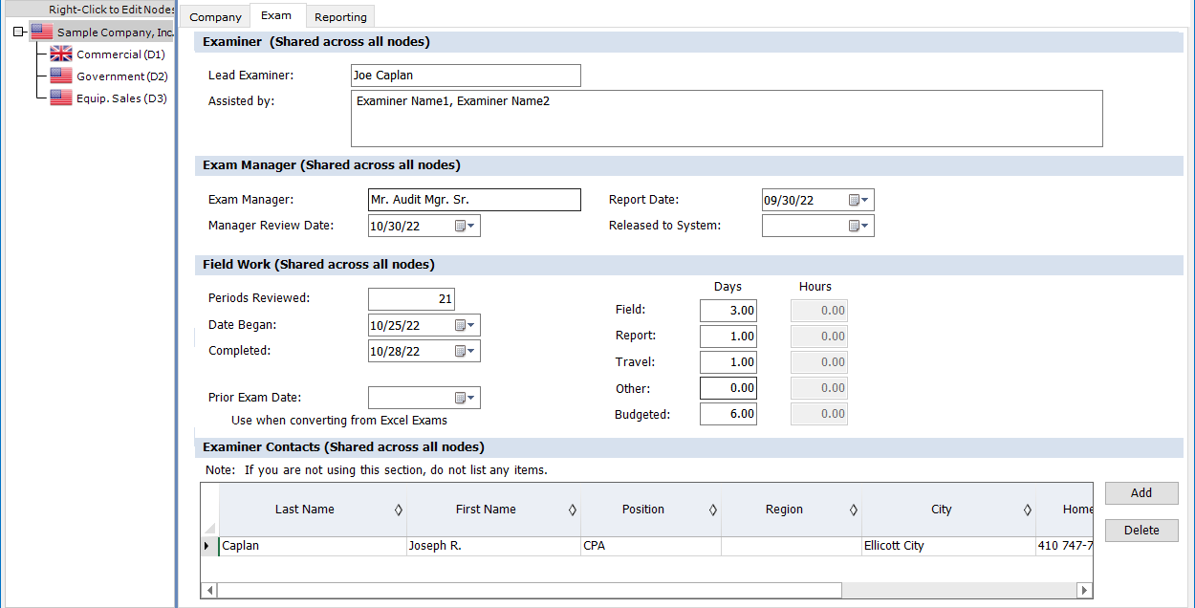Click the contacts grid horizontal scrollbar

pyautogui.click(x=530, y=591)
